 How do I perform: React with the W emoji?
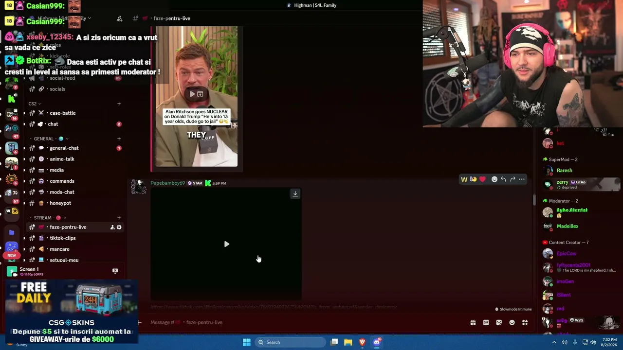464,179
